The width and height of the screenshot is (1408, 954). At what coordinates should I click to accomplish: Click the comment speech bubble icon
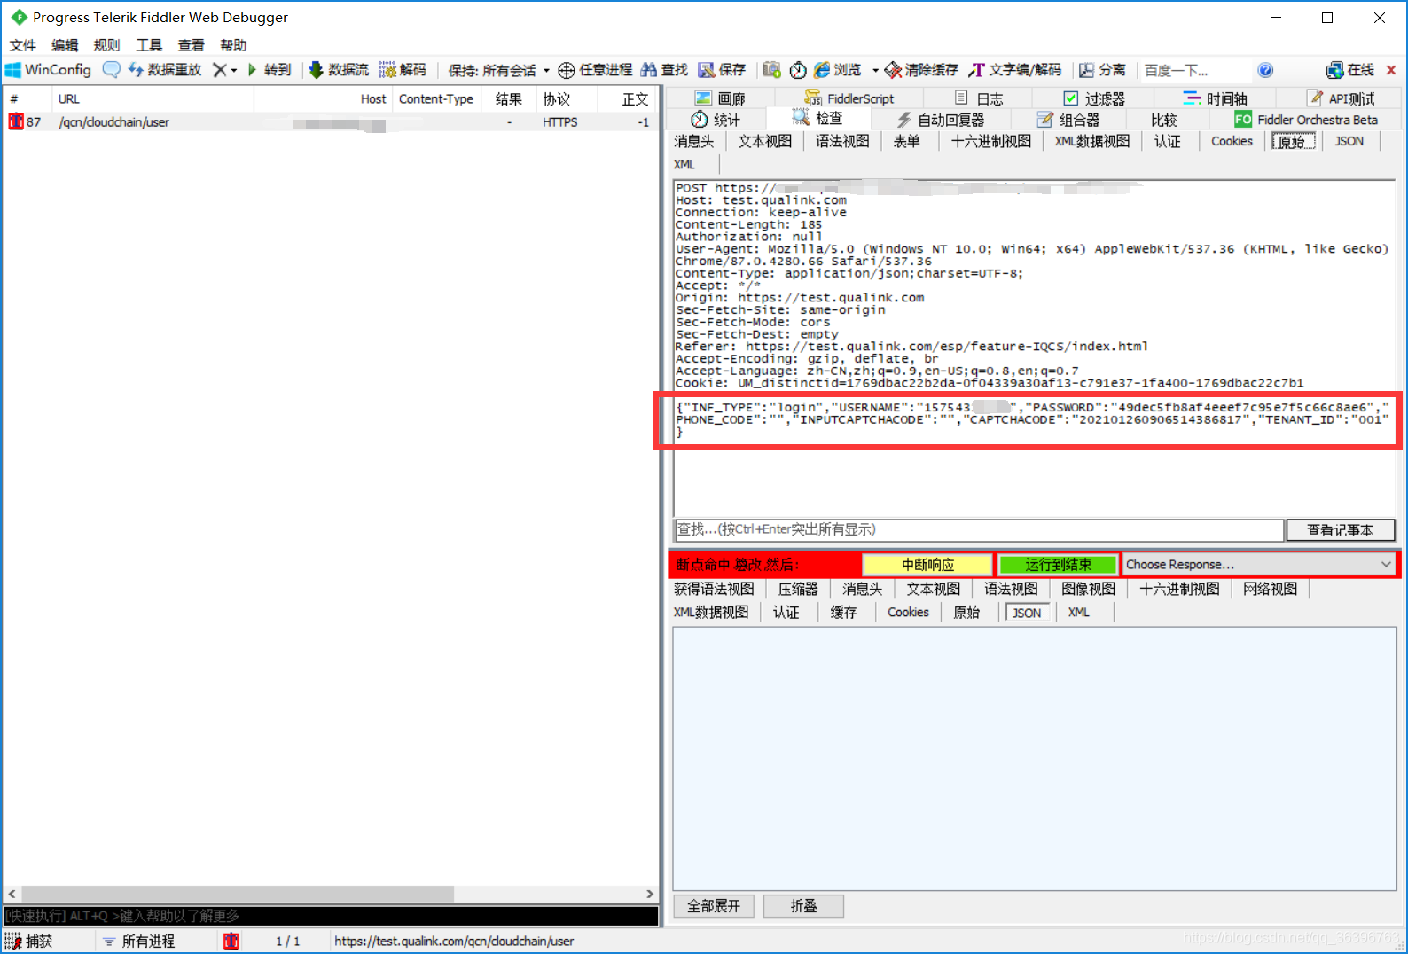pos(111,70)
